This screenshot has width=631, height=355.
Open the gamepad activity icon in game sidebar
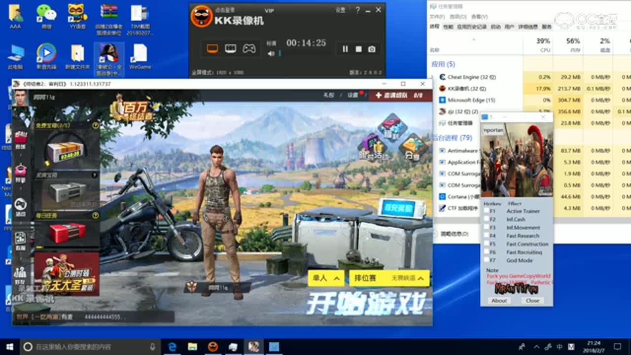(x=20, y=206)
